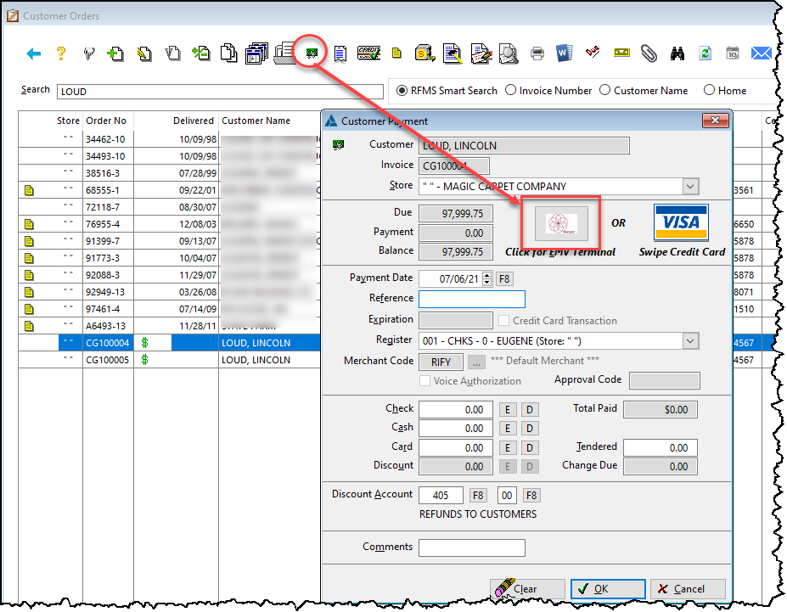Select the Invoice Number radio button
This screenshot has height=612, width=787.
pos(511,90)
